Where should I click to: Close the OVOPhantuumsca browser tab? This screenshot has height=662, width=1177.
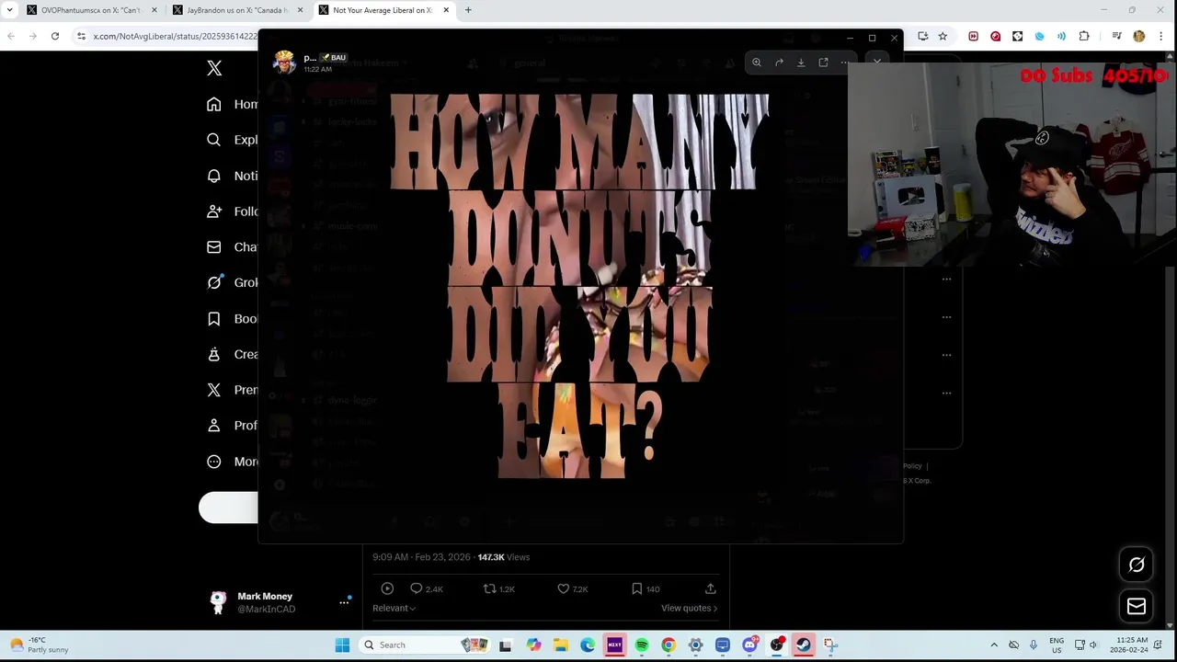[x=154, y=10]
